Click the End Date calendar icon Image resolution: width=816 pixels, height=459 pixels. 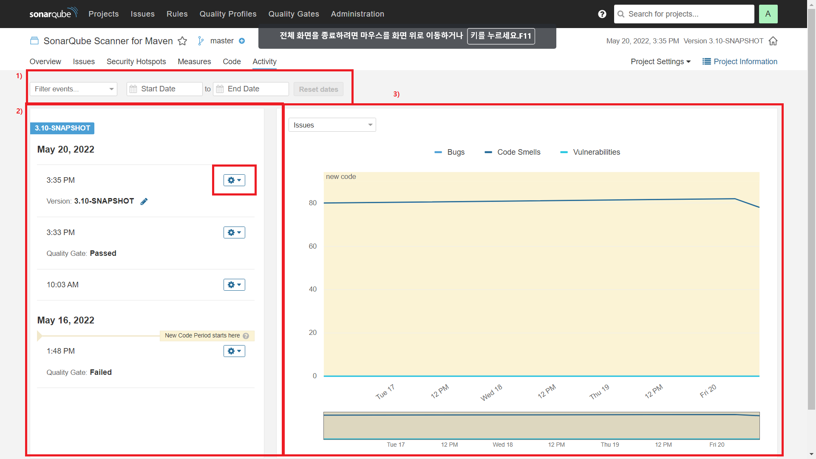220,89
